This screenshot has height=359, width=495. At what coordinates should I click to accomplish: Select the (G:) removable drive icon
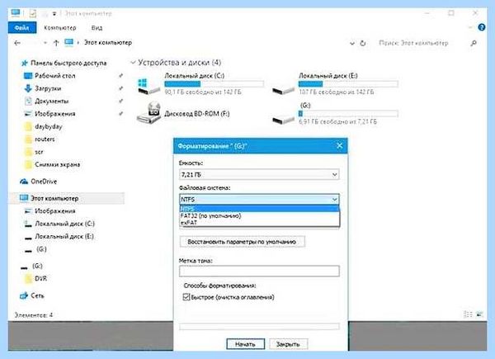(x=283, y=120)
